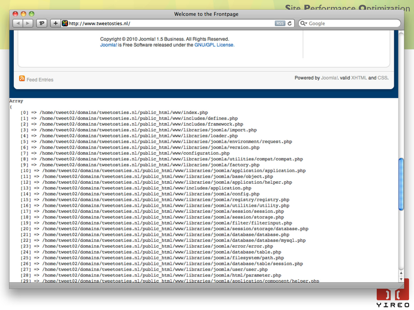414x310 pixels.
Task: Click array entry [10] application.php path
Action: [174, 171]
